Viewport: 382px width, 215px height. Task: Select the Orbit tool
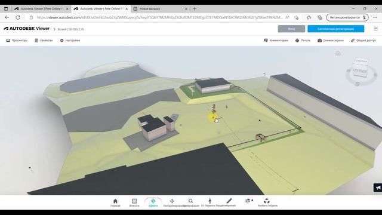point(153,202)
